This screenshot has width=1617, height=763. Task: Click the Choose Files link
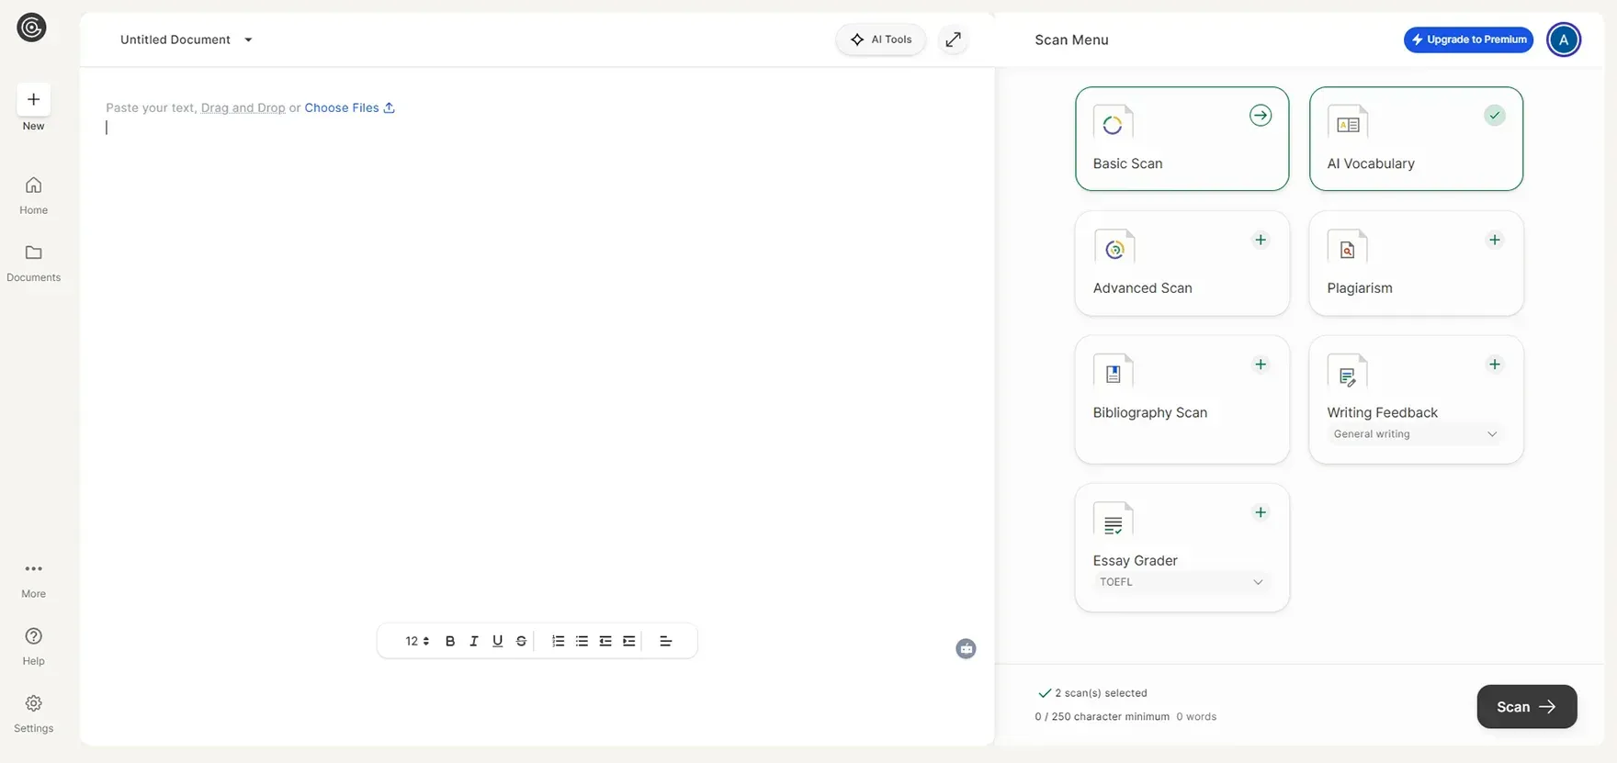click(x=349, y=107)
